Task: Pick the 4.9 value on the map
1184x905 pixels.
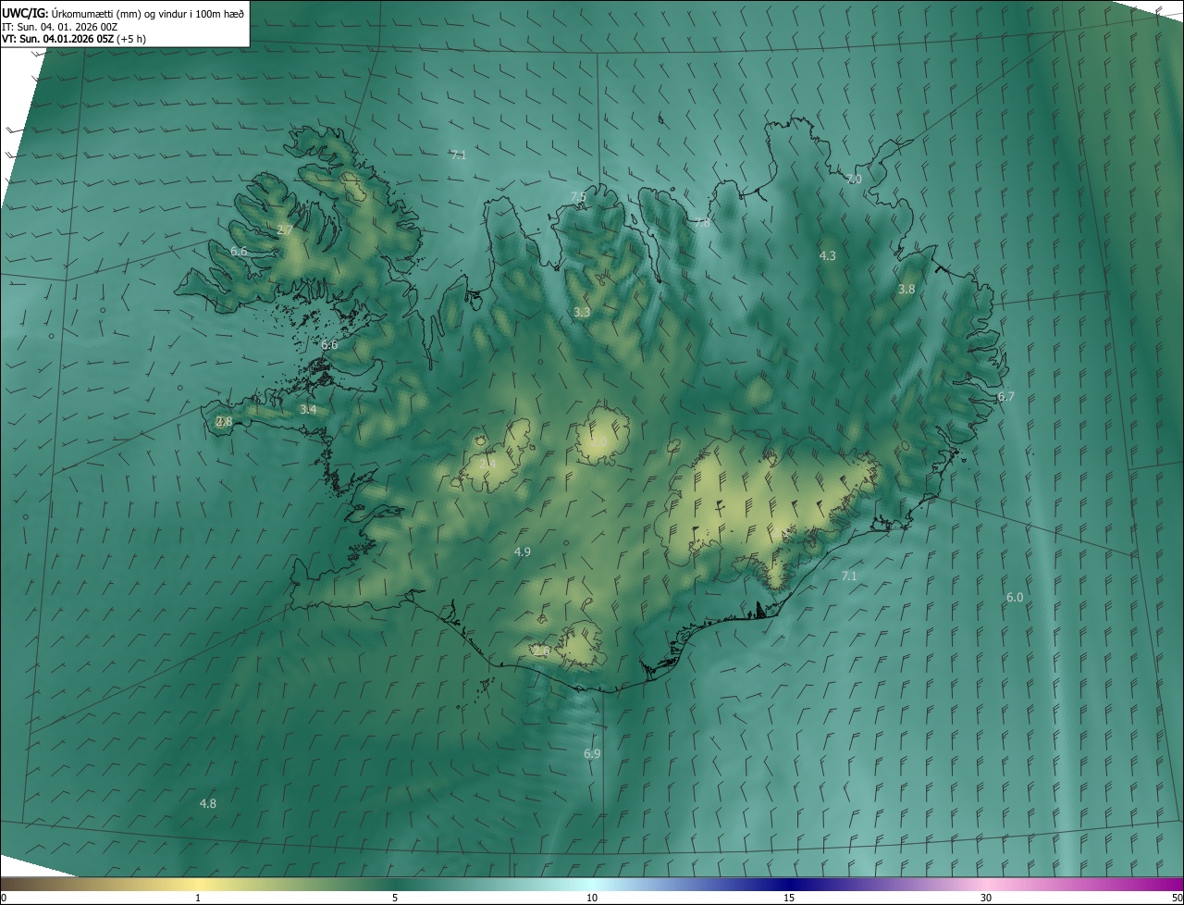Action: coord(523,552)
